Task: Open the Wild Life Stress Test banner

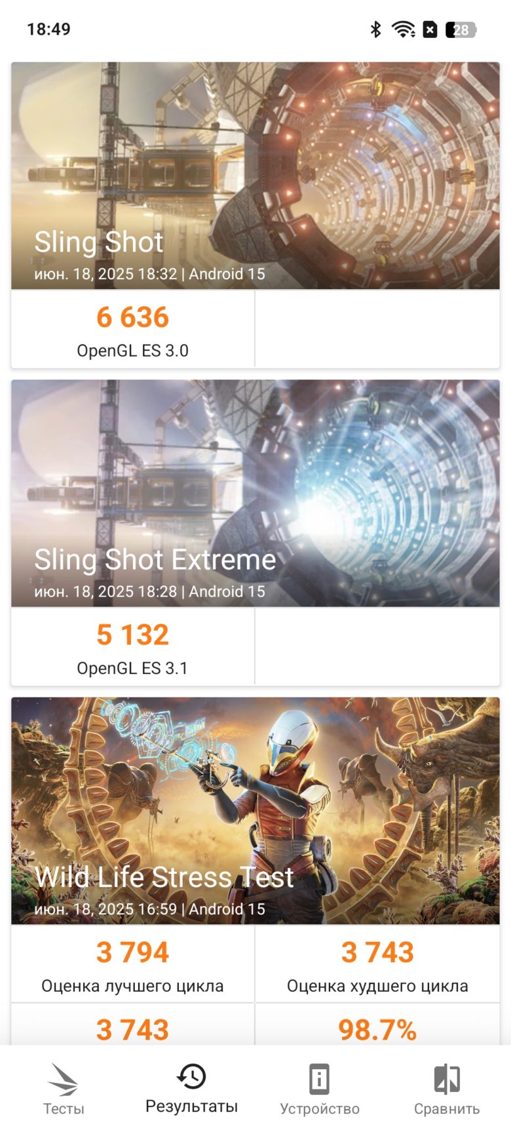Action: coord(255,811)
